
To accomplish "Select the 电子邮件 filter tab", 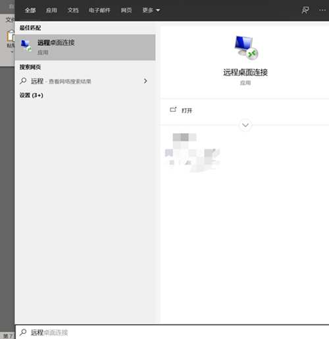I will tap(99, 10).
